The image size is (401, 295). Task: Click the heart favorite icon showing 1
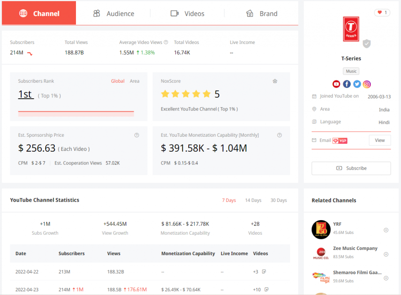(382, 12)
